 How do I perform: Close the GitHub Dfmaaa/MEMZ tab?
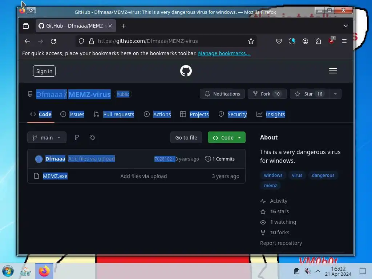point(110,26)
